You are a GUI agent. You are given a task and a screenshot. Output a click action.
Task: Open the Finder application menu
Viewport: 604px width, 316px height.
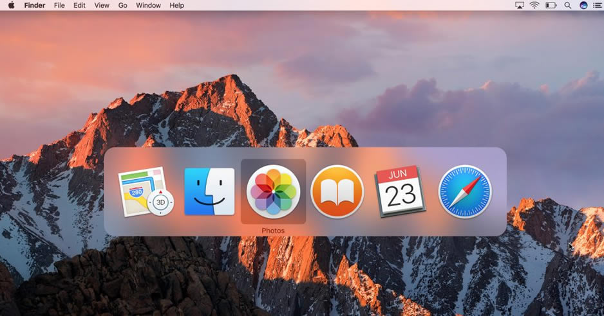35,5
